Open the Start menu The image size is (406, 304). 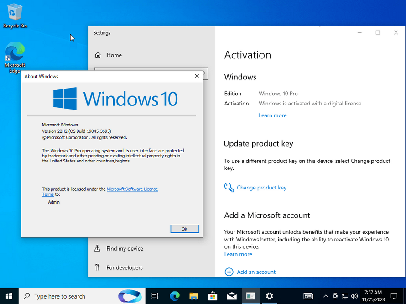(9, 296)
